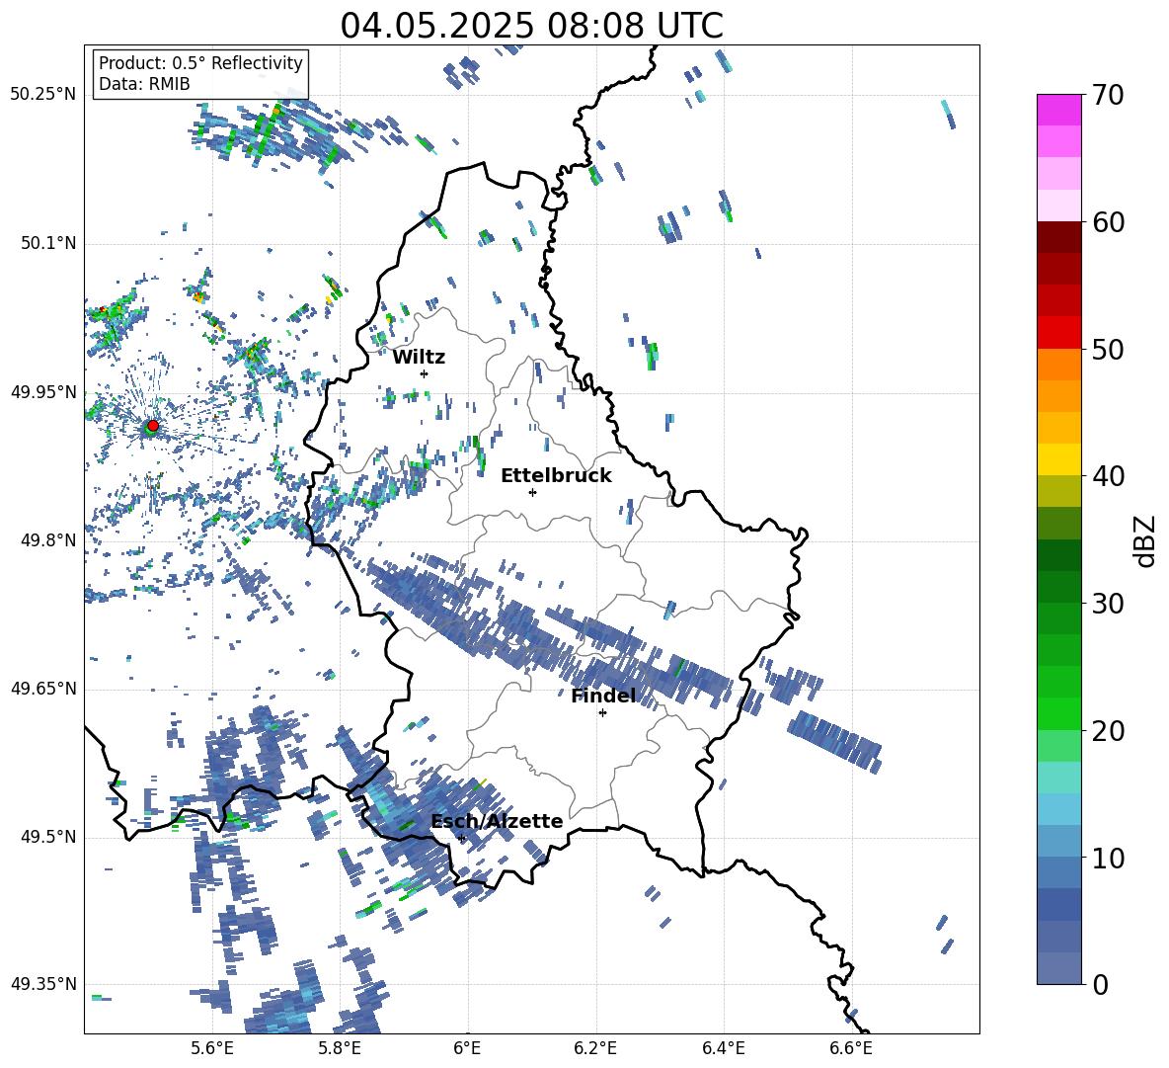Viewport: 1169px width, 1068px height.
Task: Click the 49.5°N latitude label
Action: pos(47,837)
